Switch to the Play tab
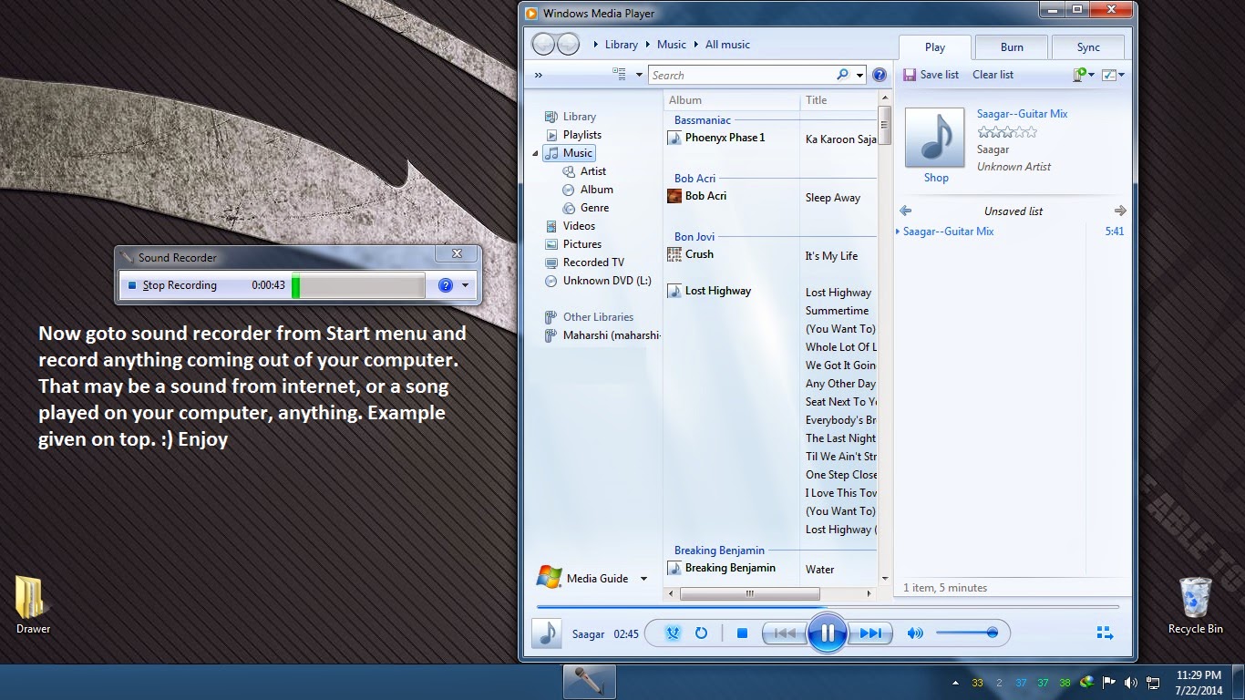The image size is (1245, 700). [x=935, y=47]
